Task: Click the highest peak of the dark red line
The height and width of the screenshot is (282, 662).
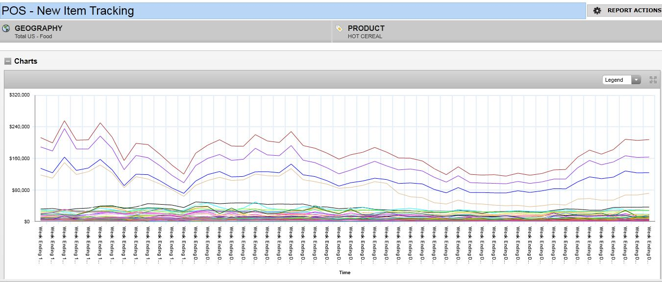Action: 64,121
